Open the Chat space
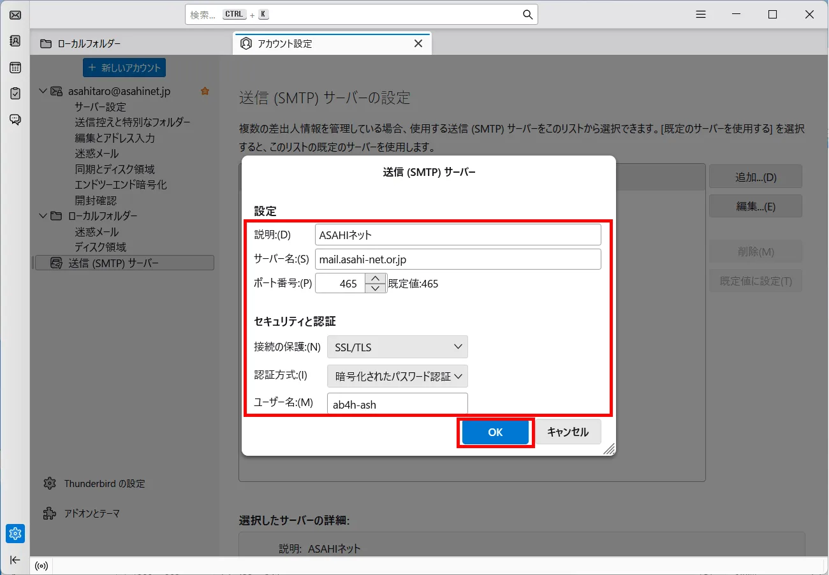Viewport: 829px width, 575px height. coord(15,119)
